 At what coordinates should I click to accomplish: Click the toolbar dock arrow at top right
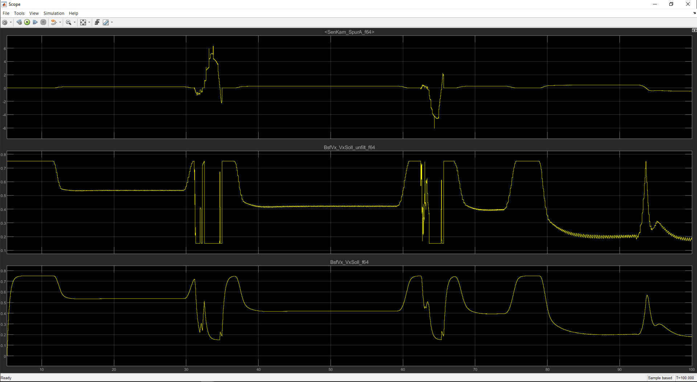click(x=694, y=13)
